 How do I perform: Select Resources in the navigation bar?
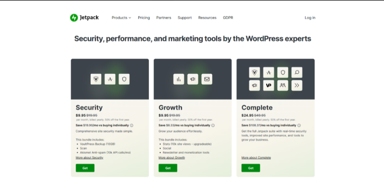tap(208, 18)
